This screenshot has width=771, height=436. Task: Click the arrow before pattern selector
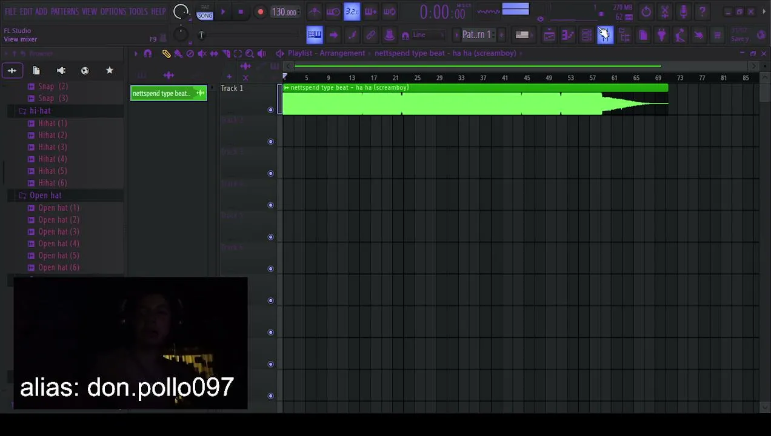(x=458, y=35)
